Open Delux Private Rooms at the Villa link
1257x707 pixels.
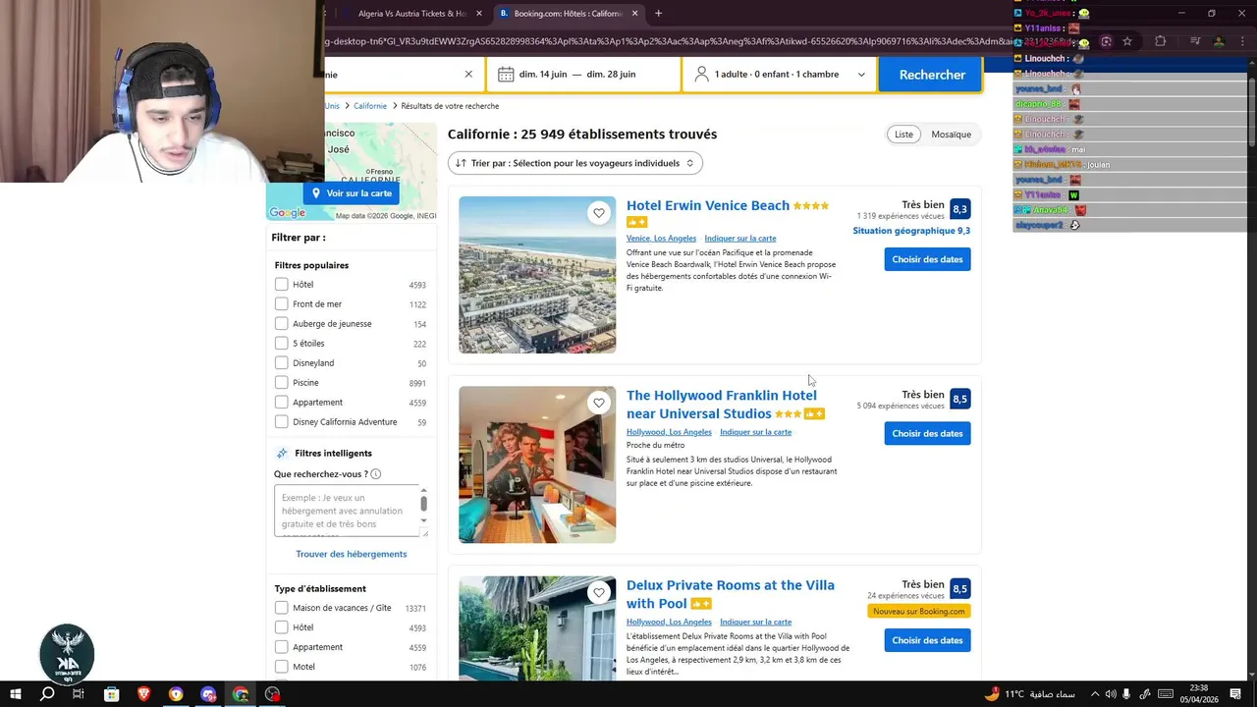point(731,594)
